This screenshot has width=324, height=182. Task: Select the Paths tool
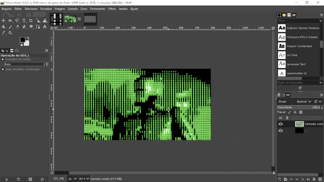coord(38,27)
